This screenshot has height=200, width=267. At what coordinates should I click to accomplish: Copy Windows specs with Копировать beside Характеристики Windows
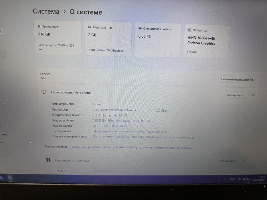click(x=227, y=161)
